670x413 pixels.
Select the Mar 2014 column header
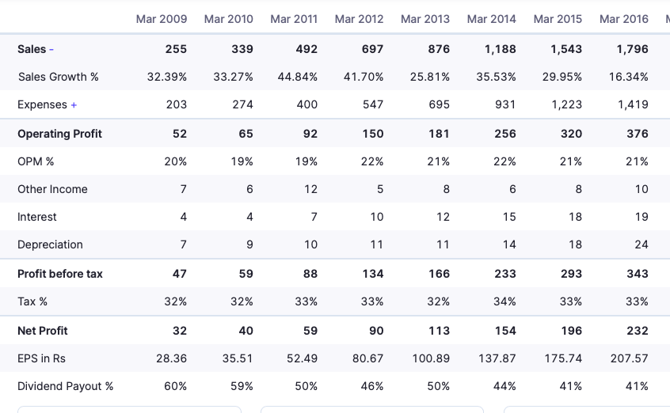pos(492,19)
